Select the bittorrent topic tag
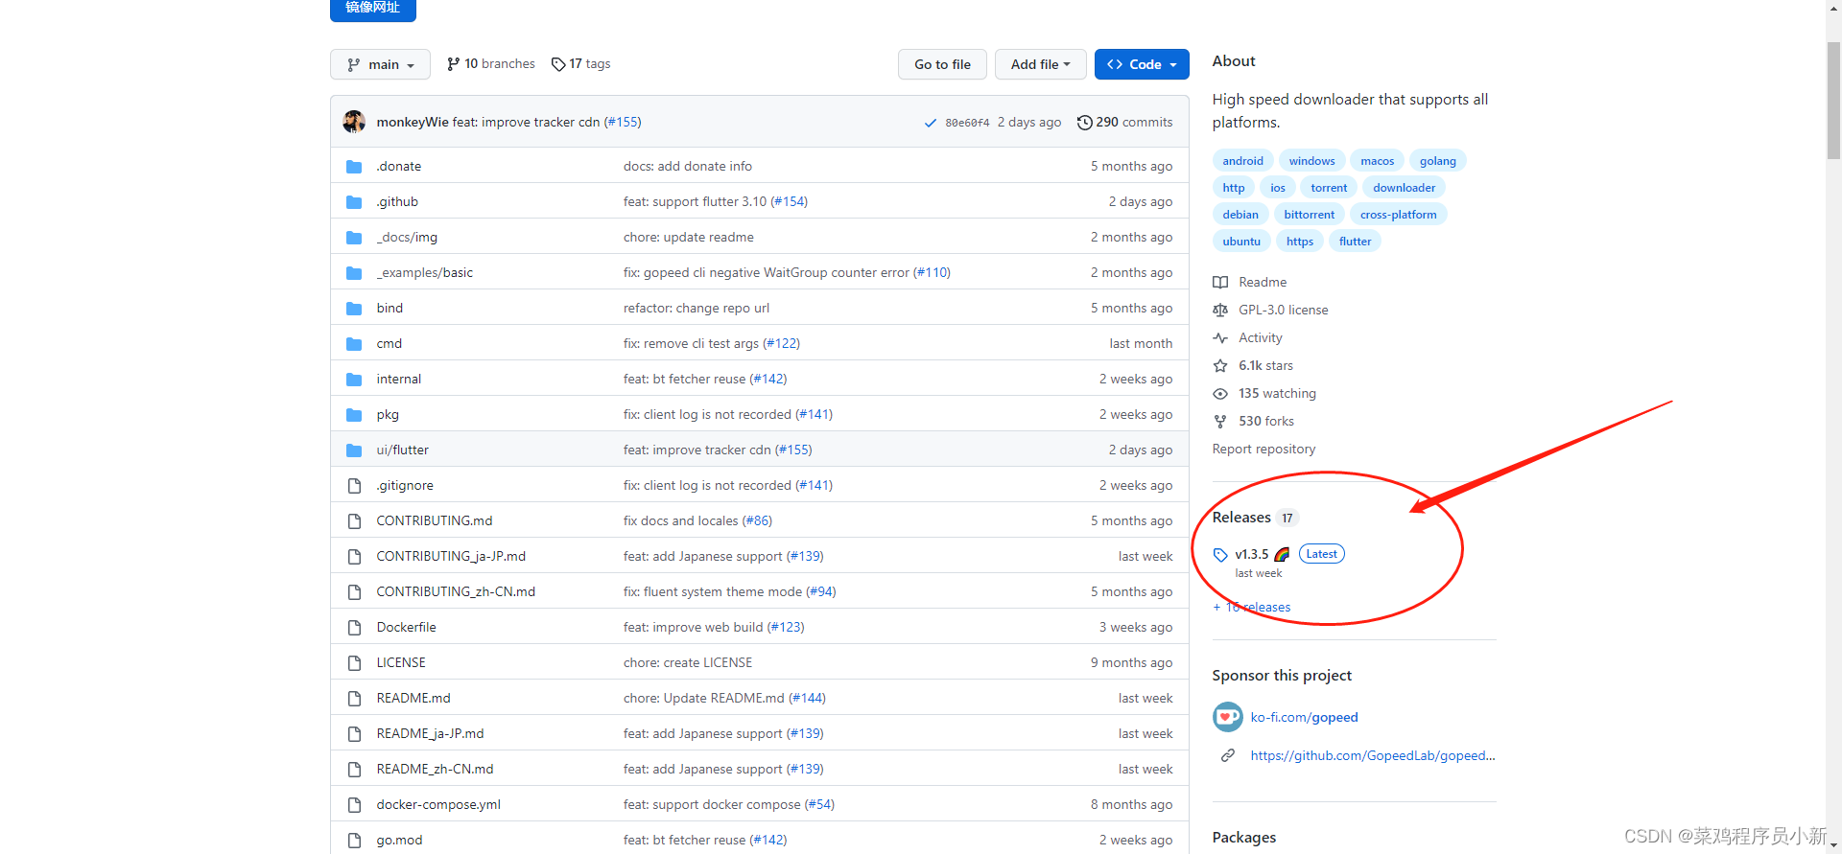 [1309, 215]
